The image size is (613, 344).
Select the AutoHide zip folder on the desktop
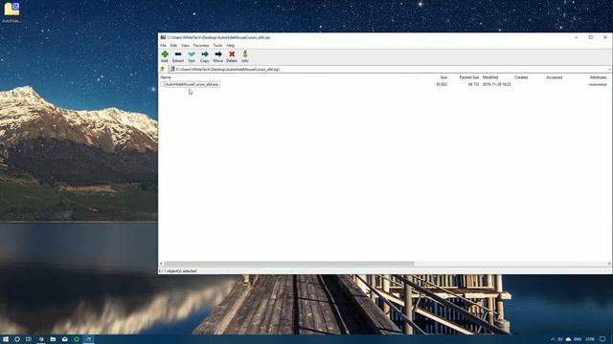tap(11, 12)
